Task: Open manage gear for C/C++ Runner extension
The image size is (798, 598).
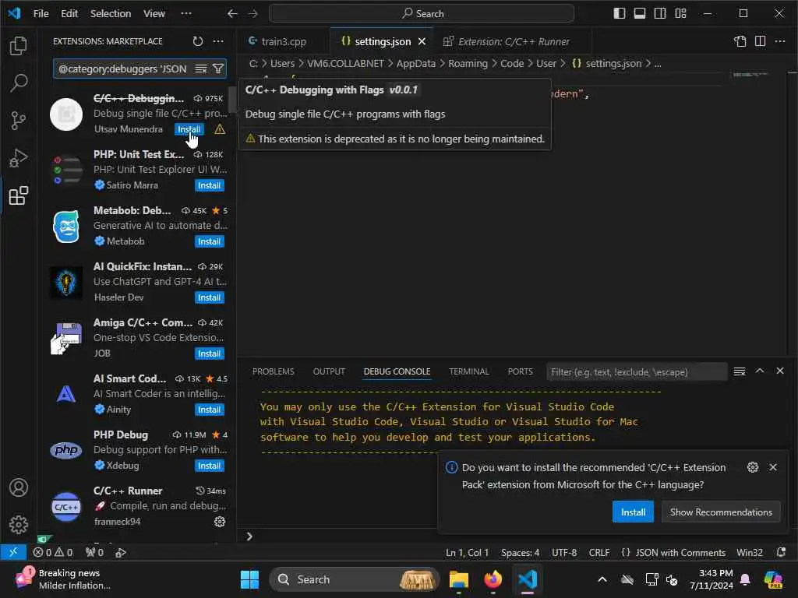Action: (x=220, y=522)
